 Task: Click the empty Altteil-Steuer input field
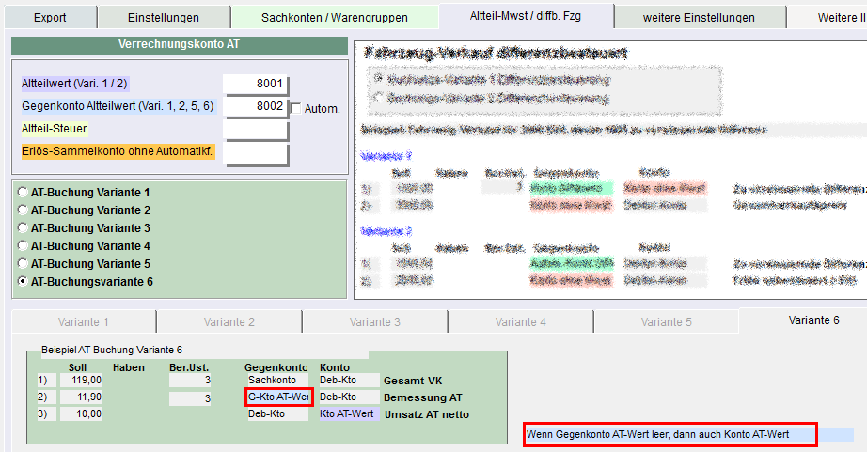(255, 129)
